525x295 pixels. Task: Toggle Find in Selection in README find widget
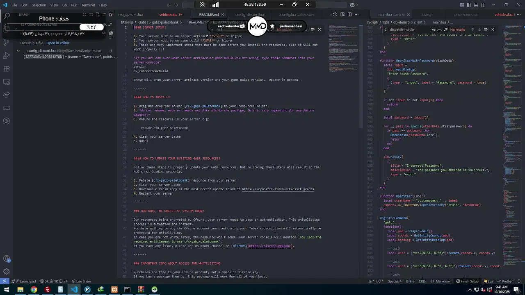313,29
